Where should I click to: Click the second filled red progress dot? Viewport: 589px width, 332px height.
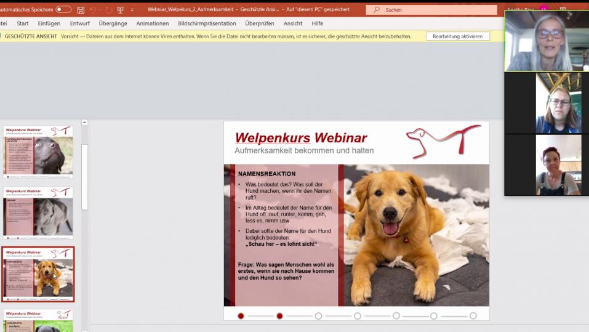click(279, 316)
